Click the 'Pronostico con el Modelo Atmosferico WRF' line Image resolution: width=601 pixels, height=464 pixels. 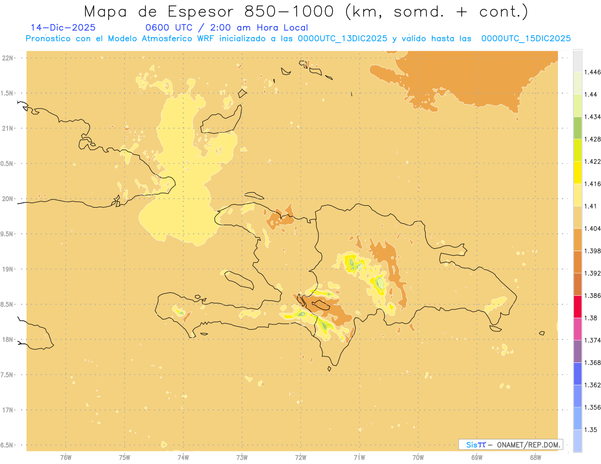click(x=120, y=39)
